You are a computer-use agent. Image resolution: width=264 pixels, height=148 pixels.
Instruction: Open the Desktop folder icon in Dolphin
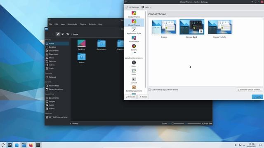click(x=82, y=45)
